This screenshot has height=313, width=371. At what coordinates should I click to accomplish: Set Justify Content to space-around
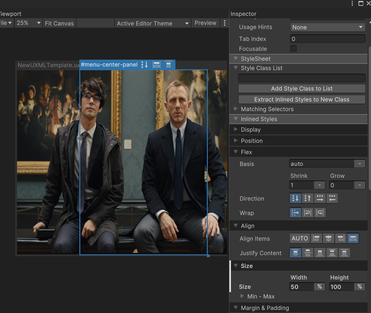344,253
